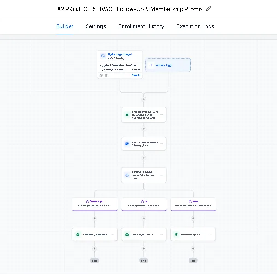Screen dimensions: 277x274
Task: Open the Internal Notification step options menu
Action: click(162, 114)
